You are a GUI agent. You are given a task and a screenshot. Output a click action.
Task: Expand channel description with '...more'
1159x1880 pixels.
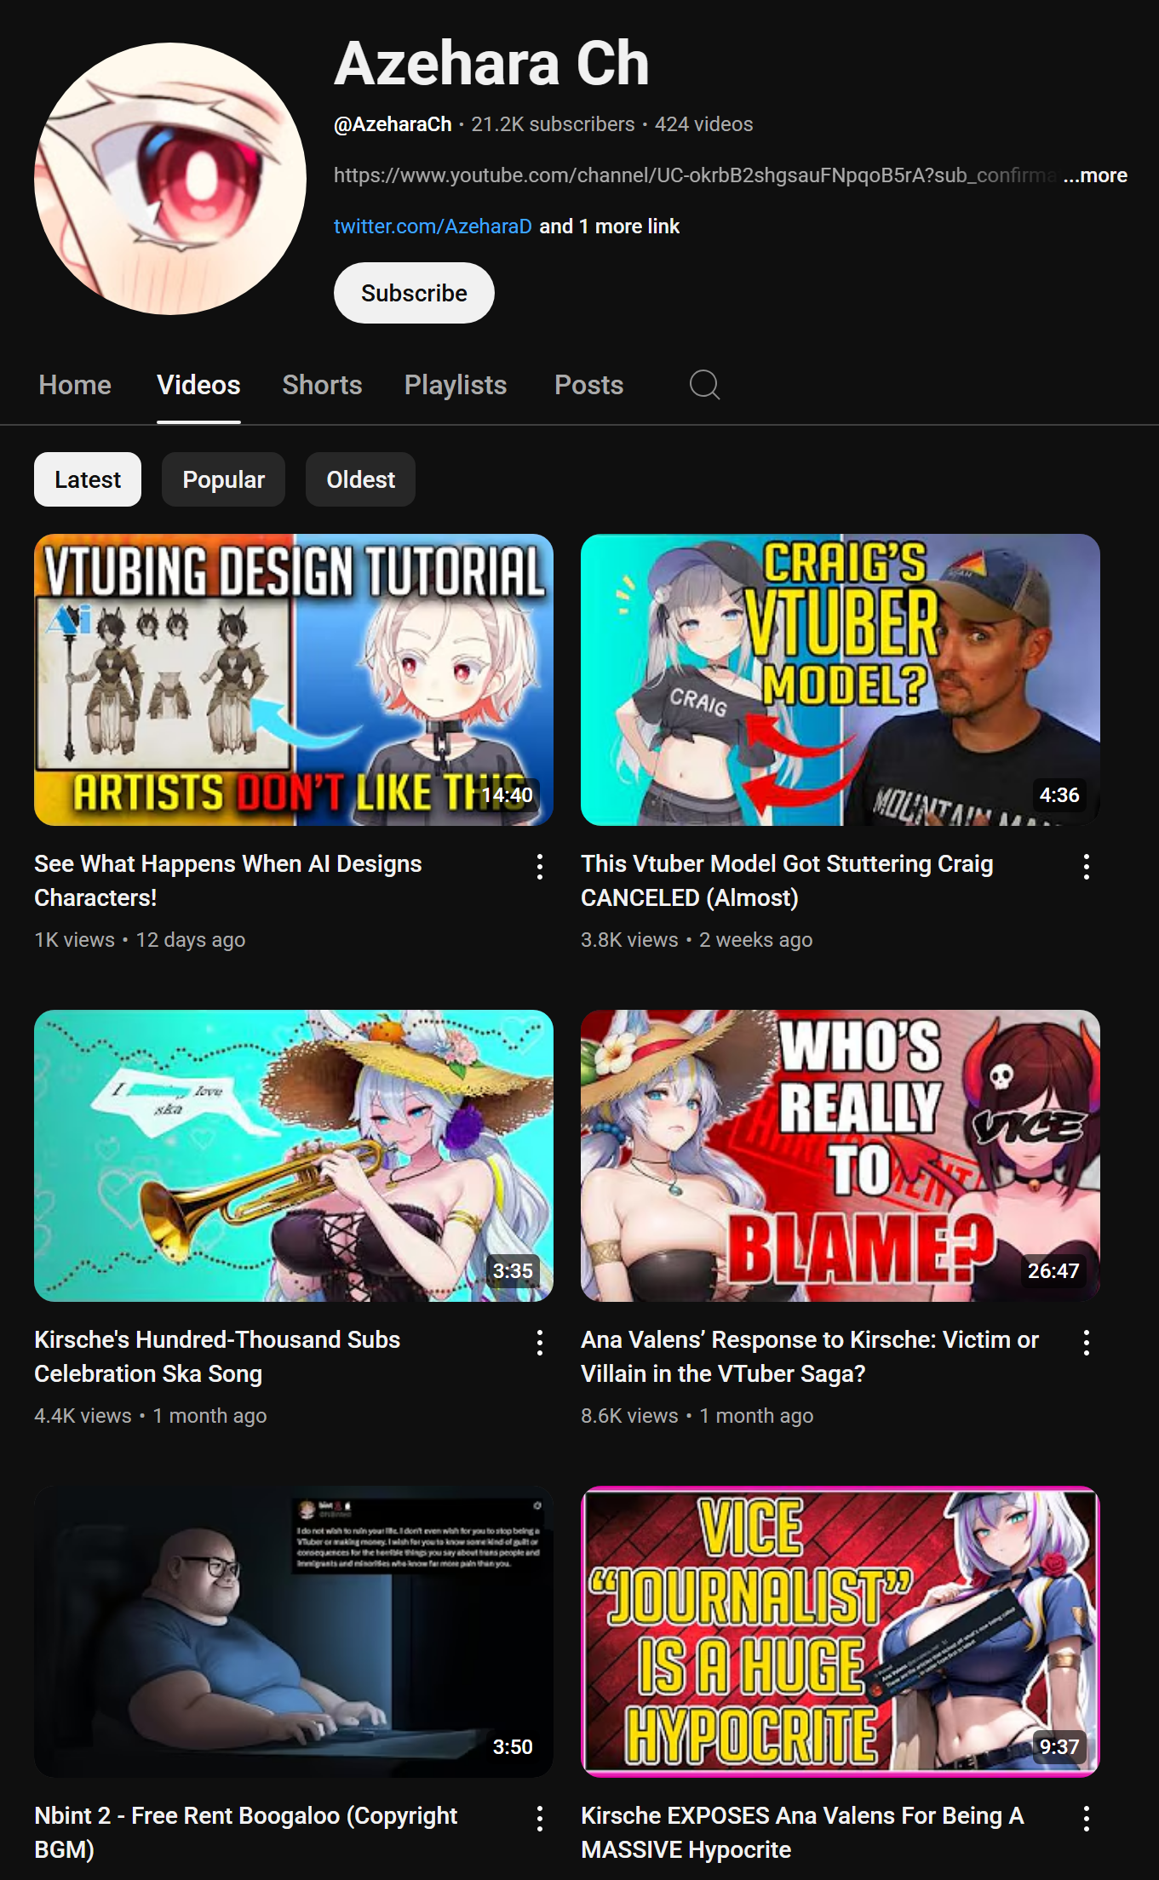tap(1095, 175)
